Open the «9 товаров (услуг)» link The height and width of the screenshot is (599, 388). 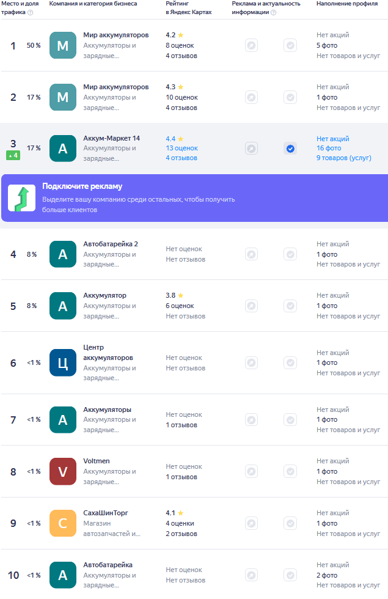point(343,158)
